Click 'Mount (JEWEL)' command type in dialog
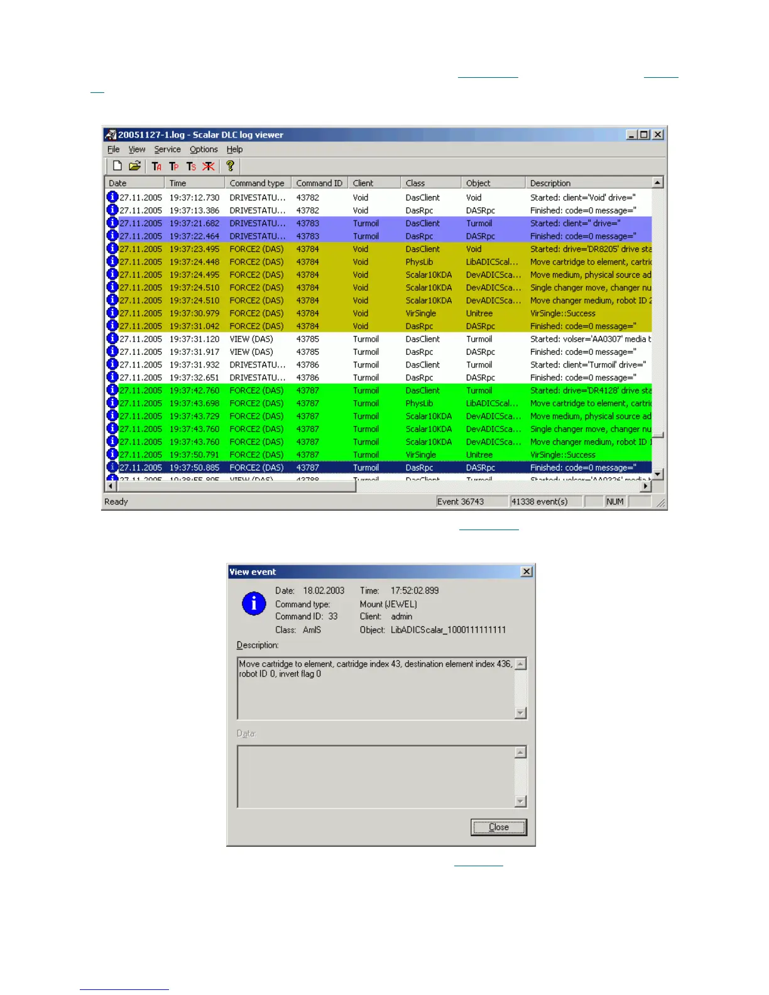769x995 pixels. pos(388,604)
